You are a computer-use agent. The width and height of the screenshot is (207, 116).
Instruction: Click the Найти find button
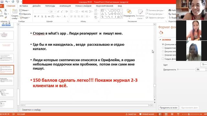click(x=172, y=10)
